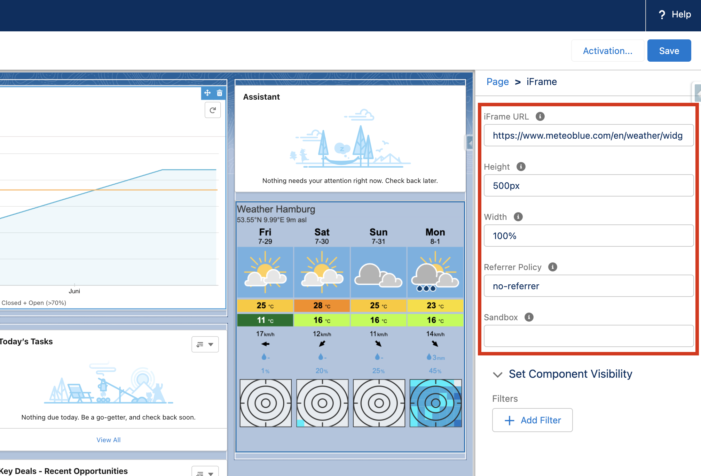Open the iFrame URL info tooltip icon
The width and height of the screenshot is (701, 476).
540,116
